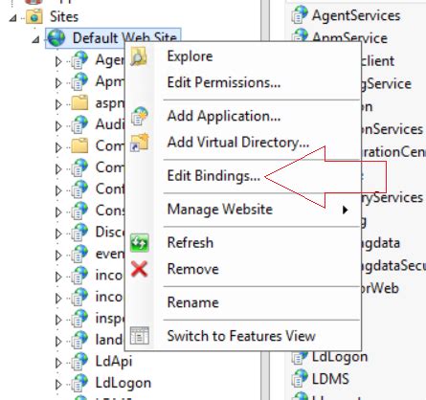The height and width of the screenshot is (400, 426).
Task: Click the Explore magnifier folder icon
Action: tap(139, 56)
